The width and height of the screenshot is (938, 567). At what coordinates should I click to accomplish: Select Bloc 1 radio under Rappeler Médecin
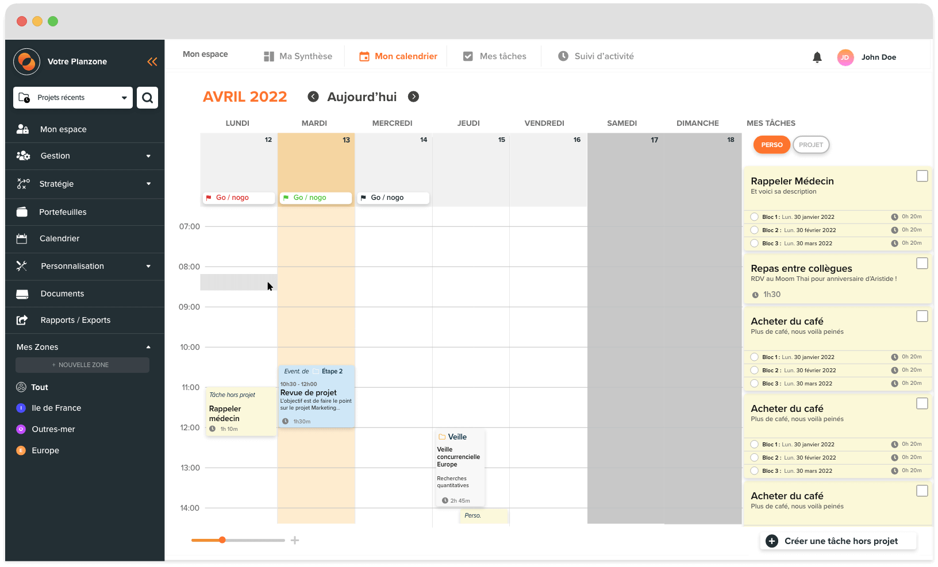coord(755,217)
